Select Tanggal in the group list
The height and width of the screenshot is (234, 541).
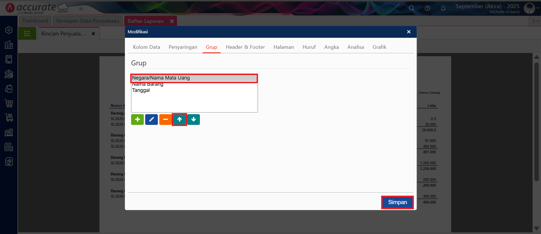(141, 90)
